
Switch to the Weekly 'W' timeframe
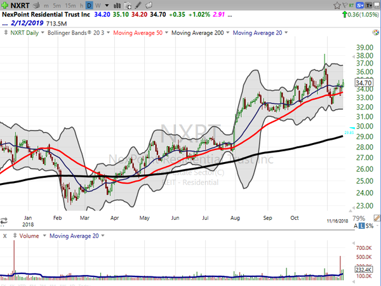(x=98, y=5)
